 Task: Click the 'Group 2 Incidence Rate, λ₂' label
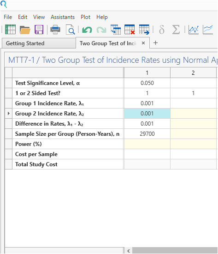[49, 114]
